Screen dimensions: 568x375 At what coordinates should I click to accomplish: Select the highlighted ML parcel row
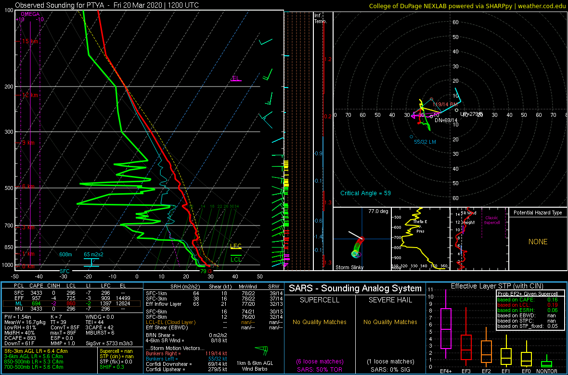(72, 303)
